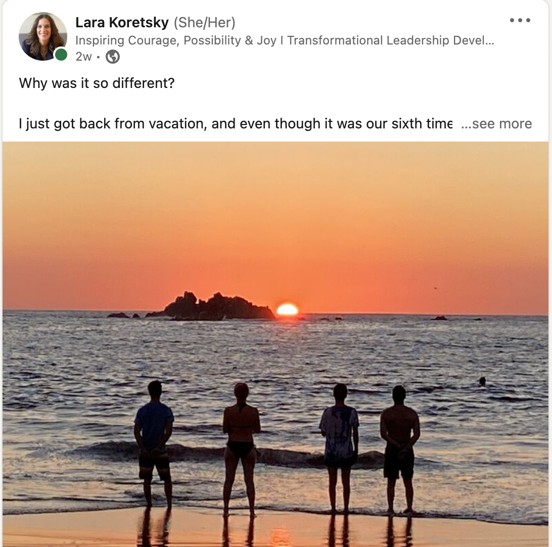Viewport: 552px width, 547px height.
Task: Open the three-dot post options menu
Action: coord(520,20)
